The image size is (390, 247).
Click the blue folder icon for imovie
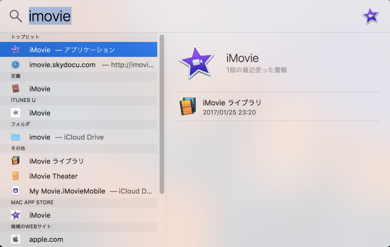coord(16,137)
